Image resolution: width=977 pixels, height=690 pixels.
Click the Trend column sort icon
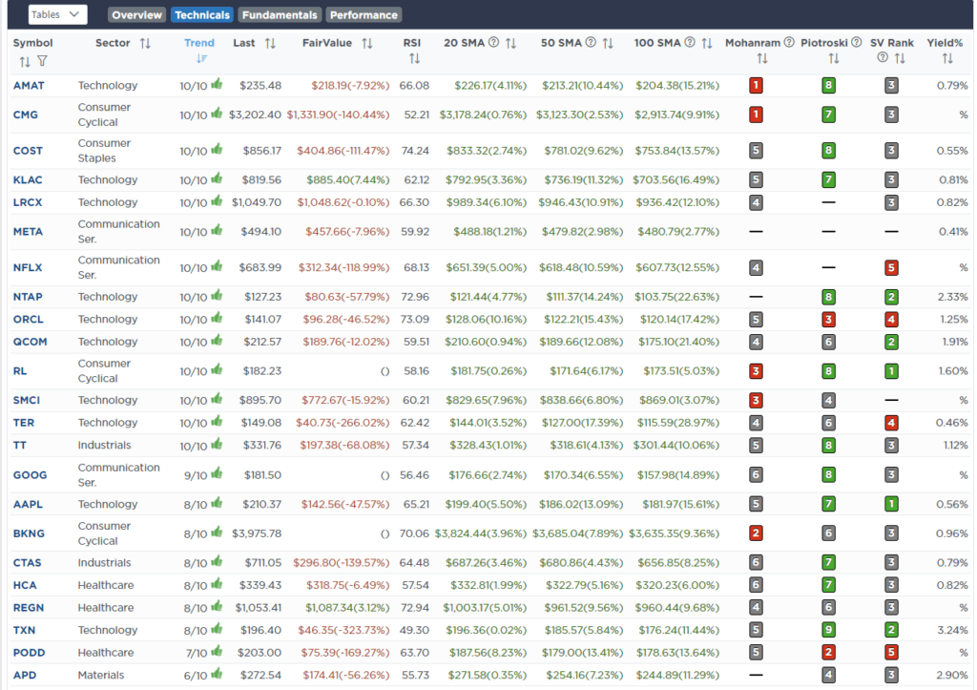[x=200, y=57]
